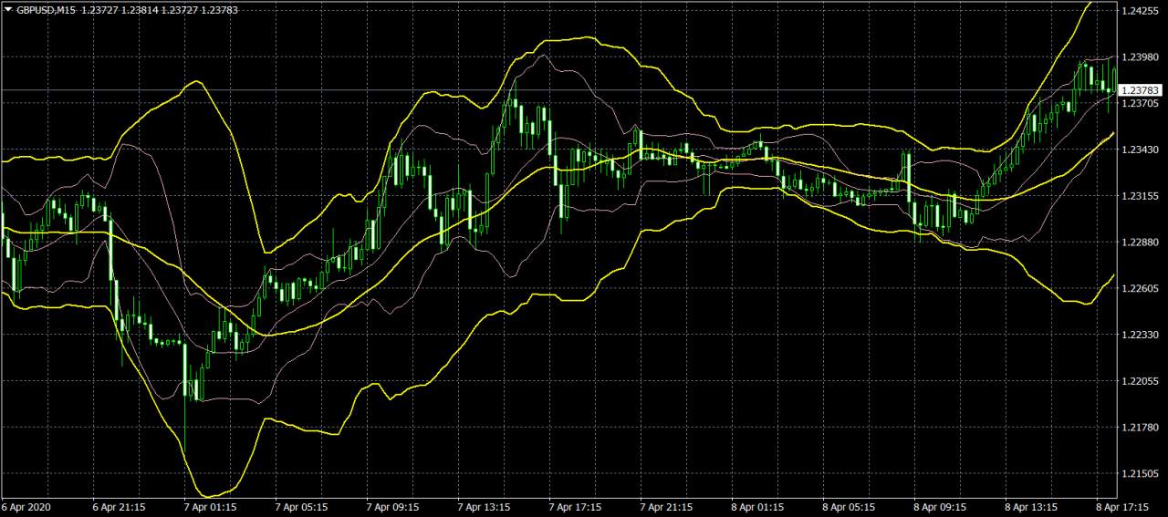
Task: Click the 8 Apr 05:15 time label
Action: 849,506
